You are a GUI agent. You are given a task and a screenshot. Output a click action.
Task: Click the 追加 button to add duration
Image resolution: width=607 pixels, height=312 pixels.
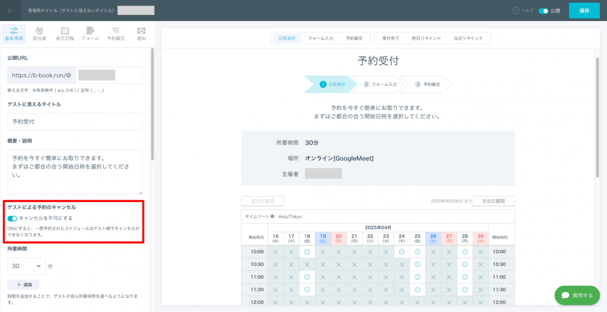point(23,284)
